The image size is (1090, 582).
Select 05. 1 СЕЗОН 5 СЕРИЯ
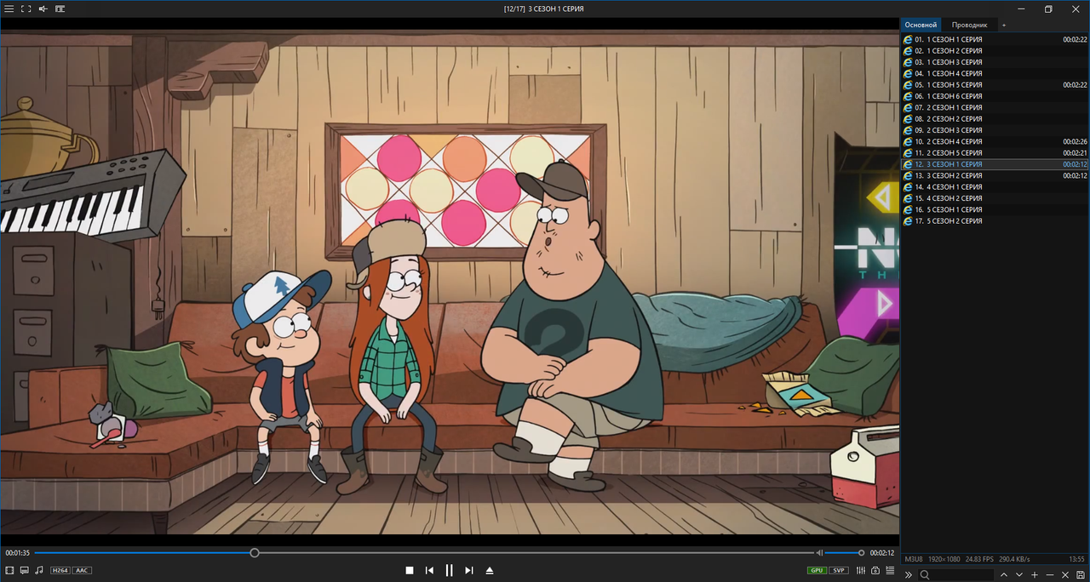coord(995,85)
